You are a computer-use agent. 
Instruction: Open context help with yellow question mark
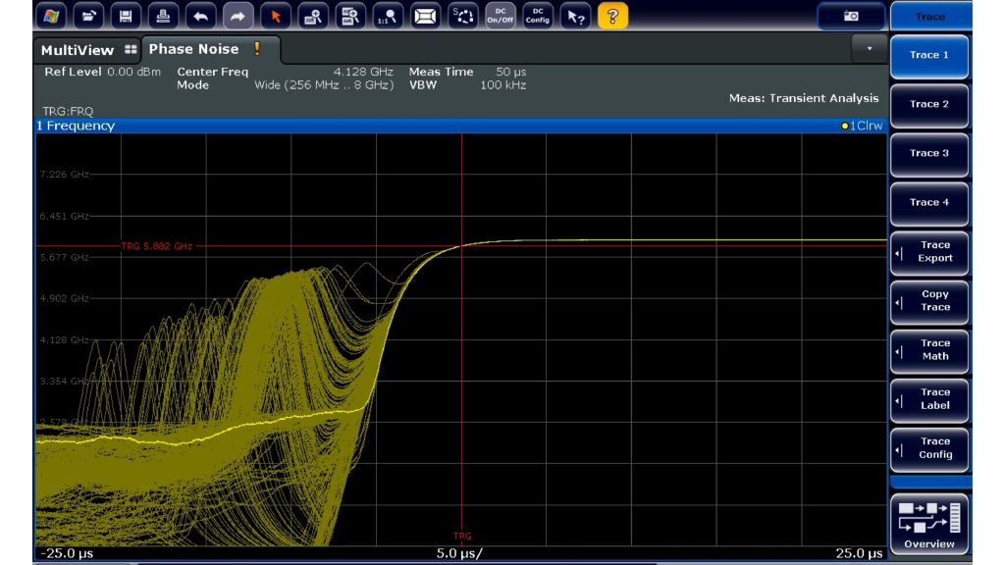tap(612, 16)
